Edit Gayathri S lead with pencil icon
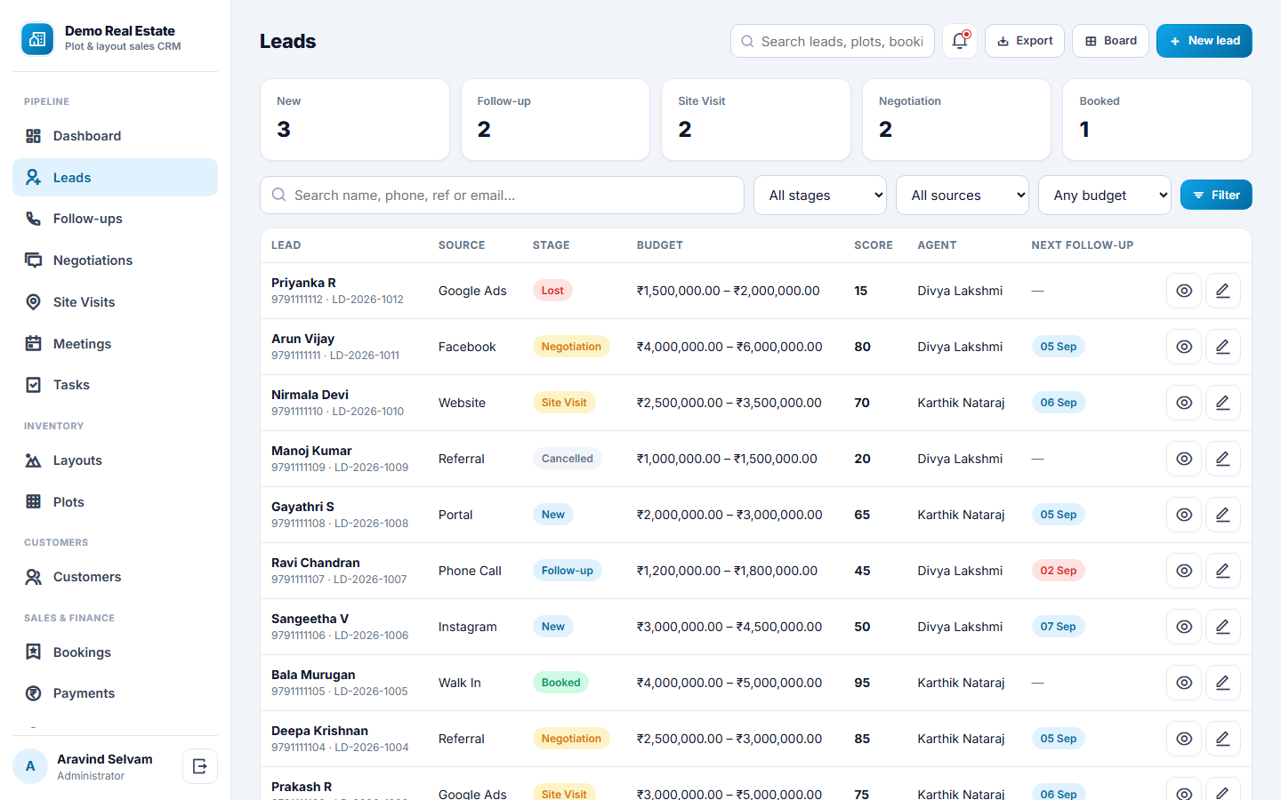This screenshot has height=800, width=1281. tap(1223, 515)
